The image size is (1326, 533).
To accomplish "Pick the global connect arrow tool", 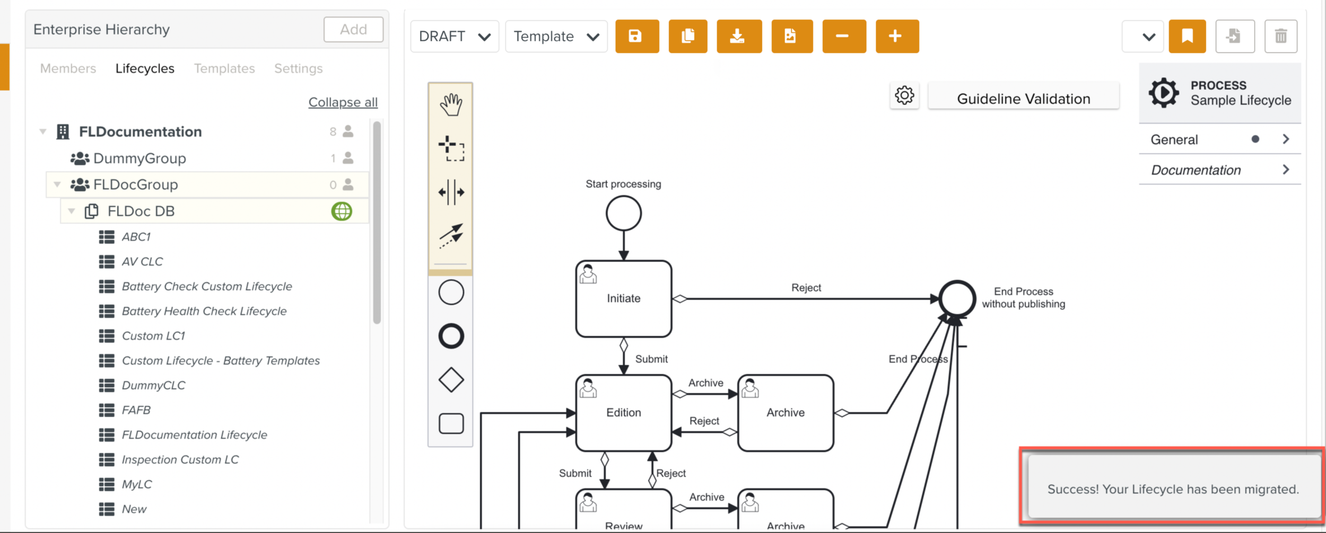I will 450,235.
